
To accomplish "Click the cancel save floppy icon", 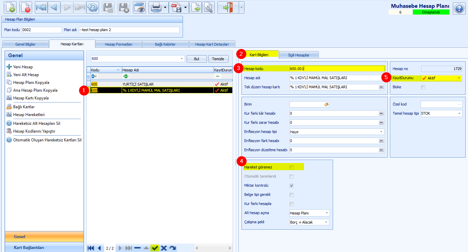I will (x=124, y=7).
